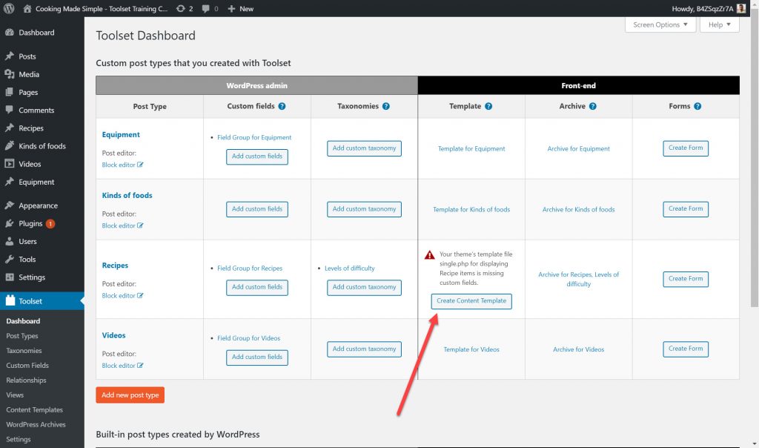Open the comments bubble icon in admin bar
This screenshot has height=448, width=759.
tap(206, 9)
